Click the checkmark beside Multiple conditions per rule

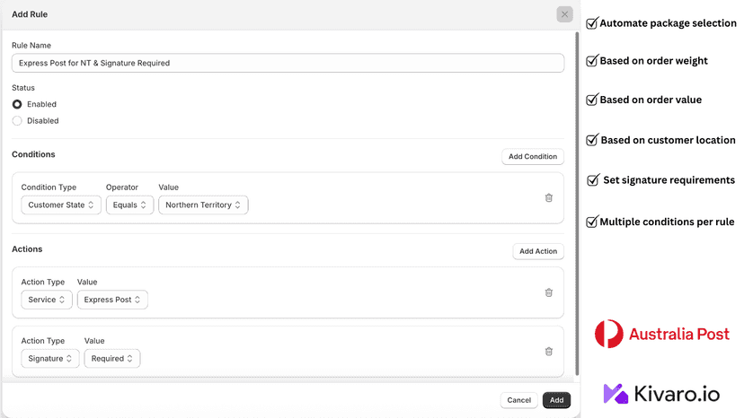[591, 222]
